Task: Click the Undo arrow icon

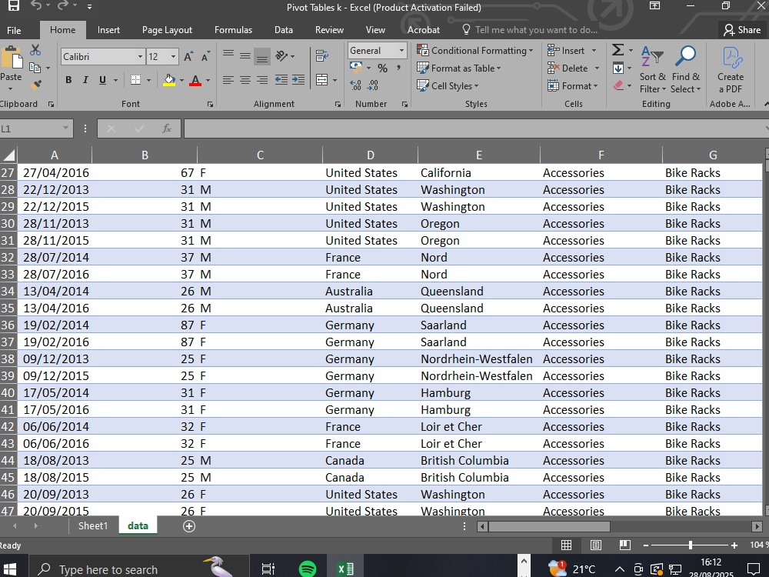Action: [36, 6]
